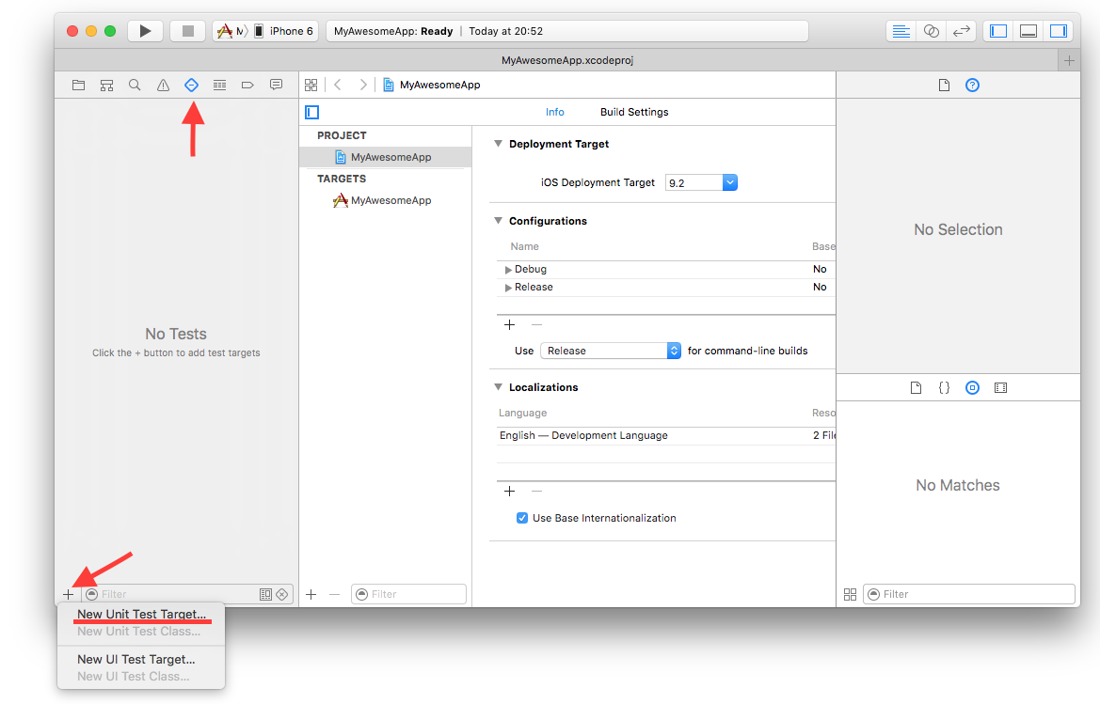Open the scheme selector in toolbar
The width and height of the screenshot is (1100, 704).
(x=231, y=31)
